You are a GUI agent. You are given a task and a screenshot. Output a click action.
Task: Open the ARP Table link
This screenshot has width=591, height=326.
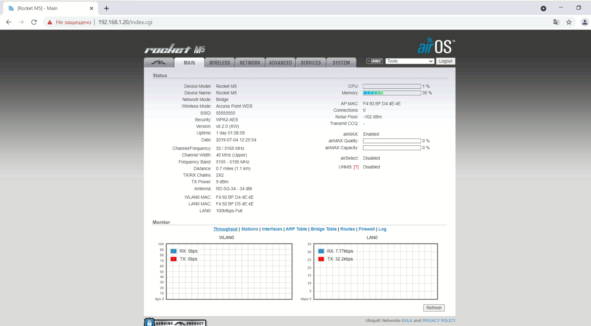click(x=296, y=229)
